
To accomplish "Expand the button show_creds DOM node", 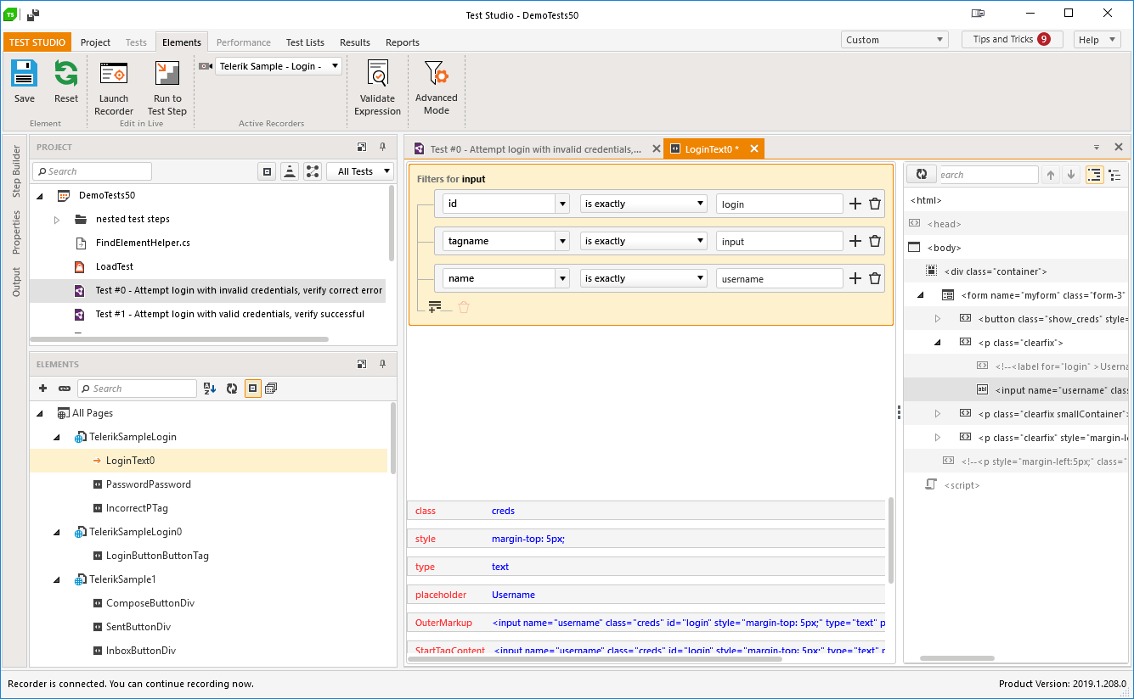I will coord(938,319).
